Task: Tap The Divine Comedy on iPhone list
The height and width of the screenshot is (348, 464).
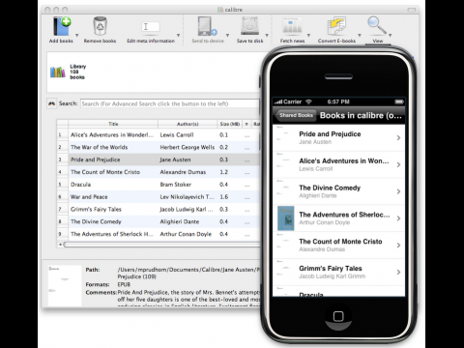Action: pyautogui.click(x=338, y=191)
